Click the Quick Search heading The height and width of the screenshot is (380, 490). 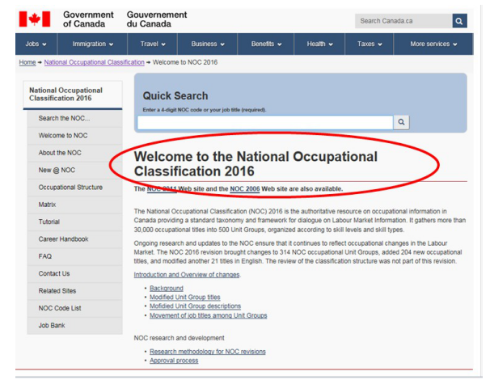(175, 96)
